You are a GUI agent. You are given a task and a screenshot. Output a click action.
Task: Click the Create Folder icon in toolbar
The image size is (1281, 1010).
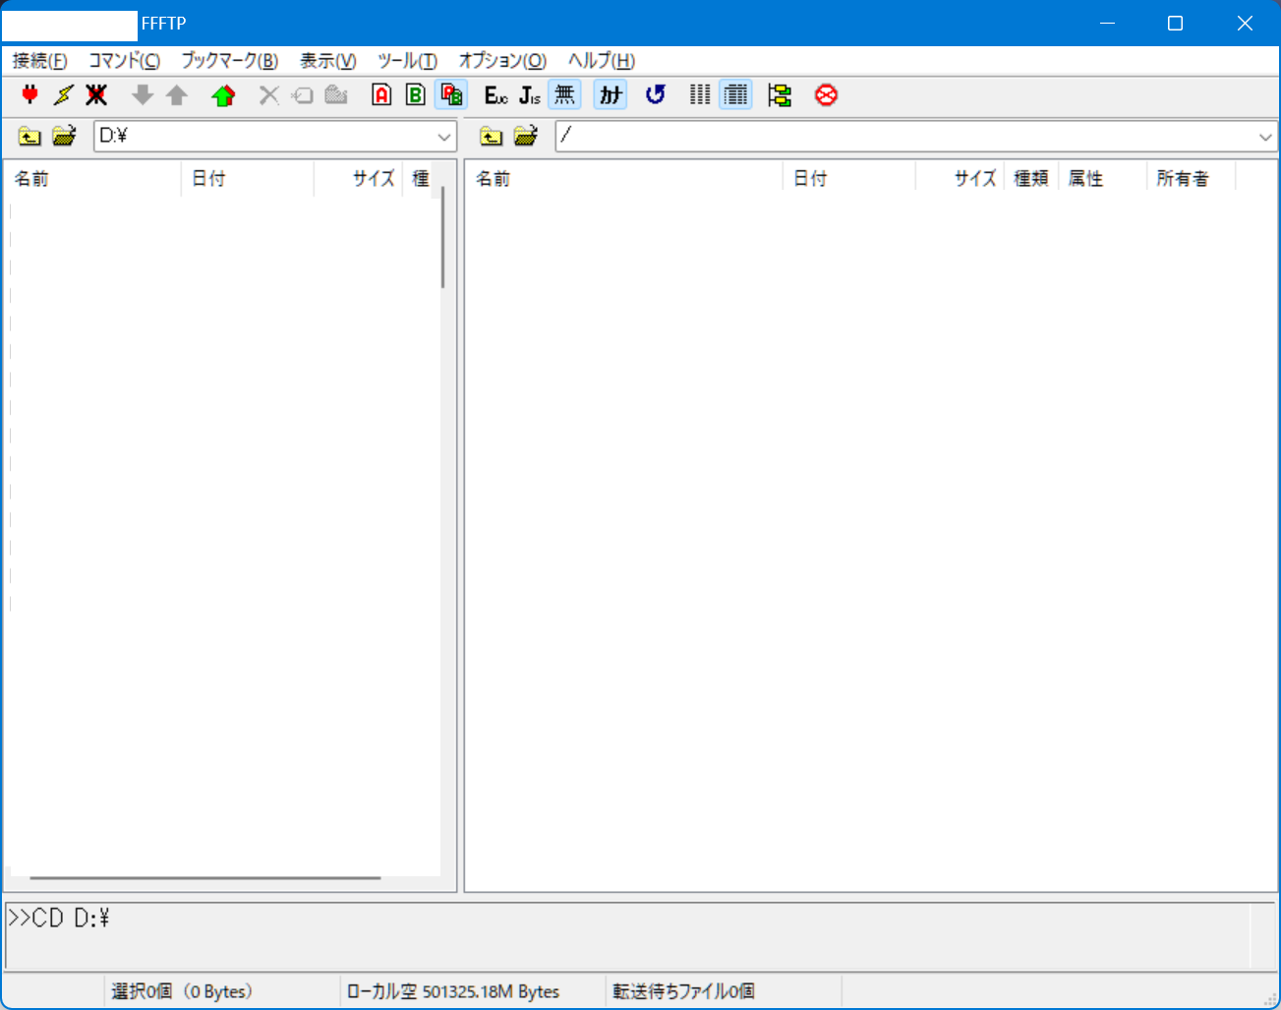(x=336, y=95)
